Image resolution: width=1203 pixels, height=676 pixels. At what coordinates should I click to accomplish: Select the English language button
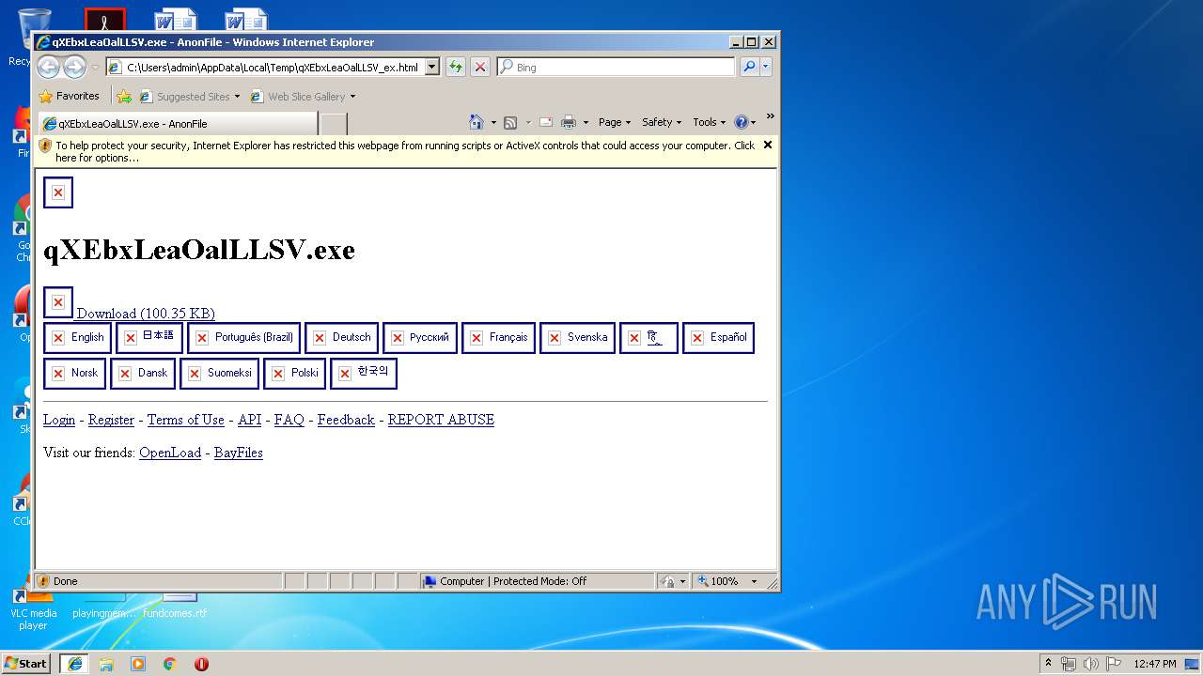pos(77,337)
